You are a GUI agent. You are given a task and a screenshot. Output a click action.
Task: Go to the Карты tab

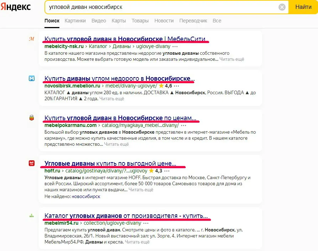point(119,21)
